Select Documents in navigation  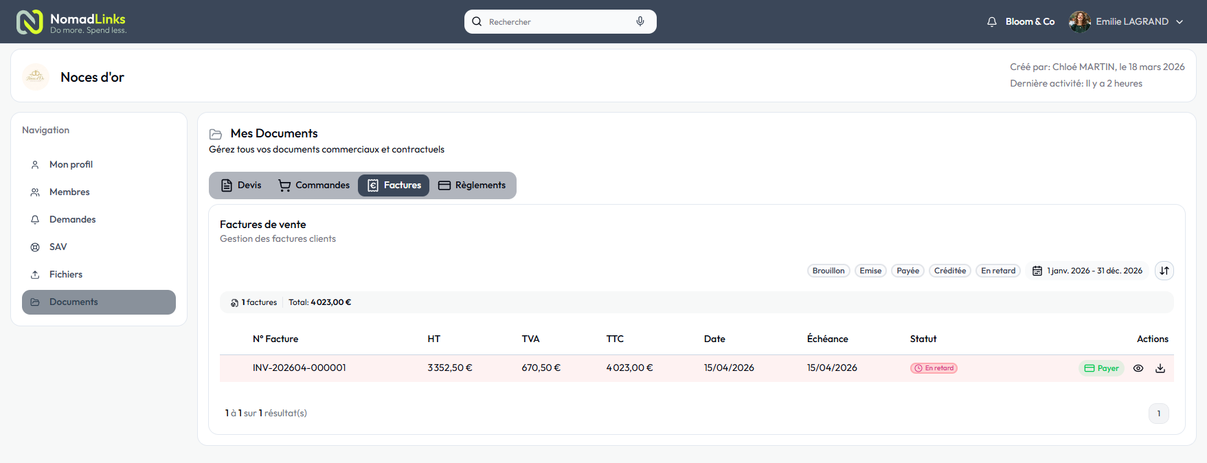pos(99,302)
